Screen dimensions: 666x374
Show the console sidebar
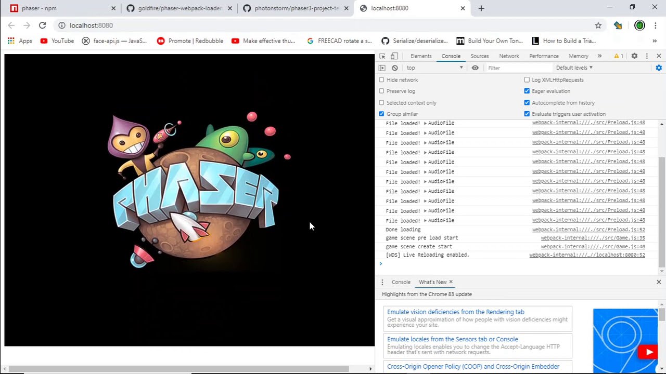(382, 68)
